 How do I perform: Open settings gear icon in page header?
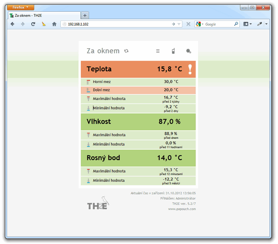(189, 51)
